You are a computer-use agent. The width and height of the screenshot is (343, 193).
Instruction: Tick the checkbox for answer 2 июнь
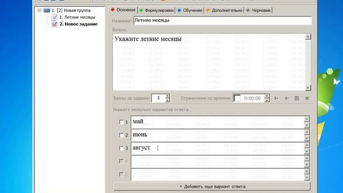click(x=121, y=135)
